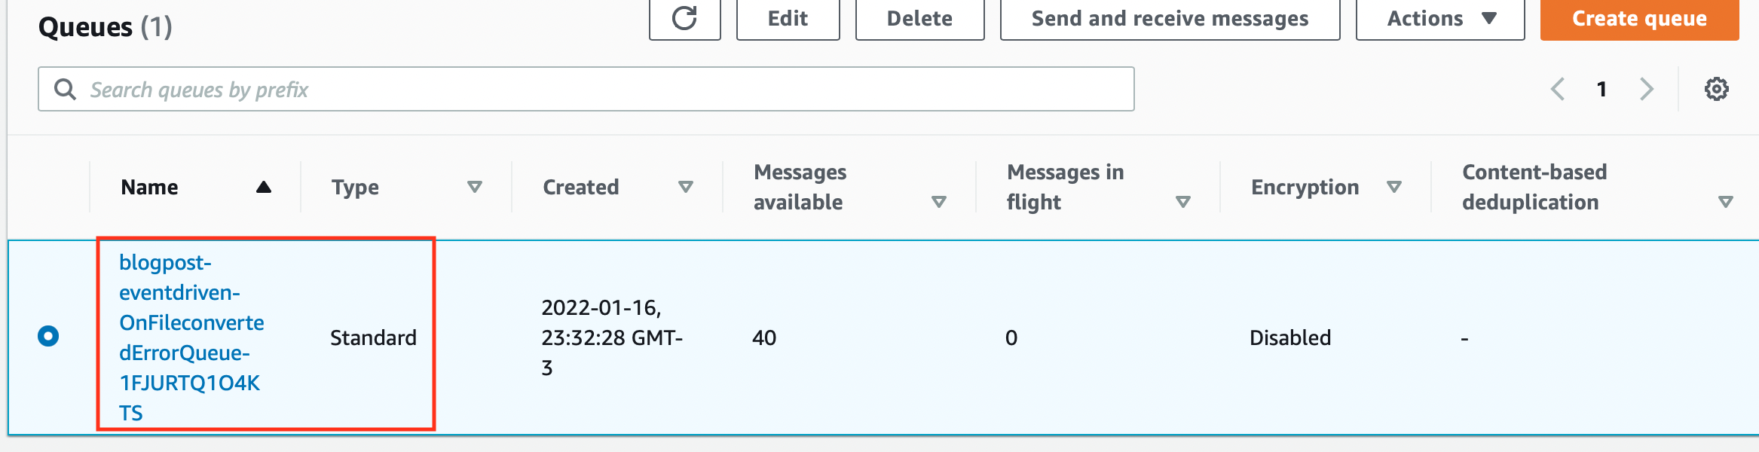
Task: Click the search magnifier icon
Action: point(66,90)
